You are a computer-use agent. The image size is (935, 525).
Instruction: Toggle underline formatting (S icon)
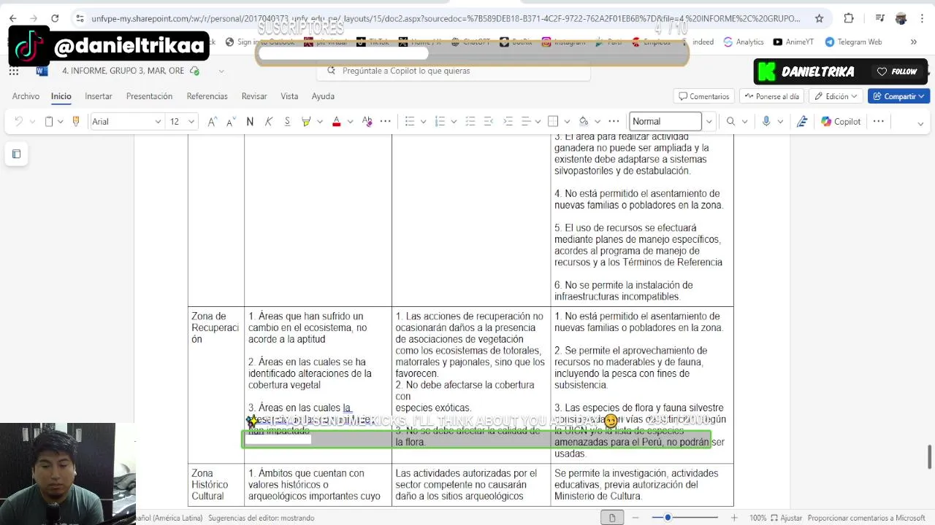coord(287,122)
